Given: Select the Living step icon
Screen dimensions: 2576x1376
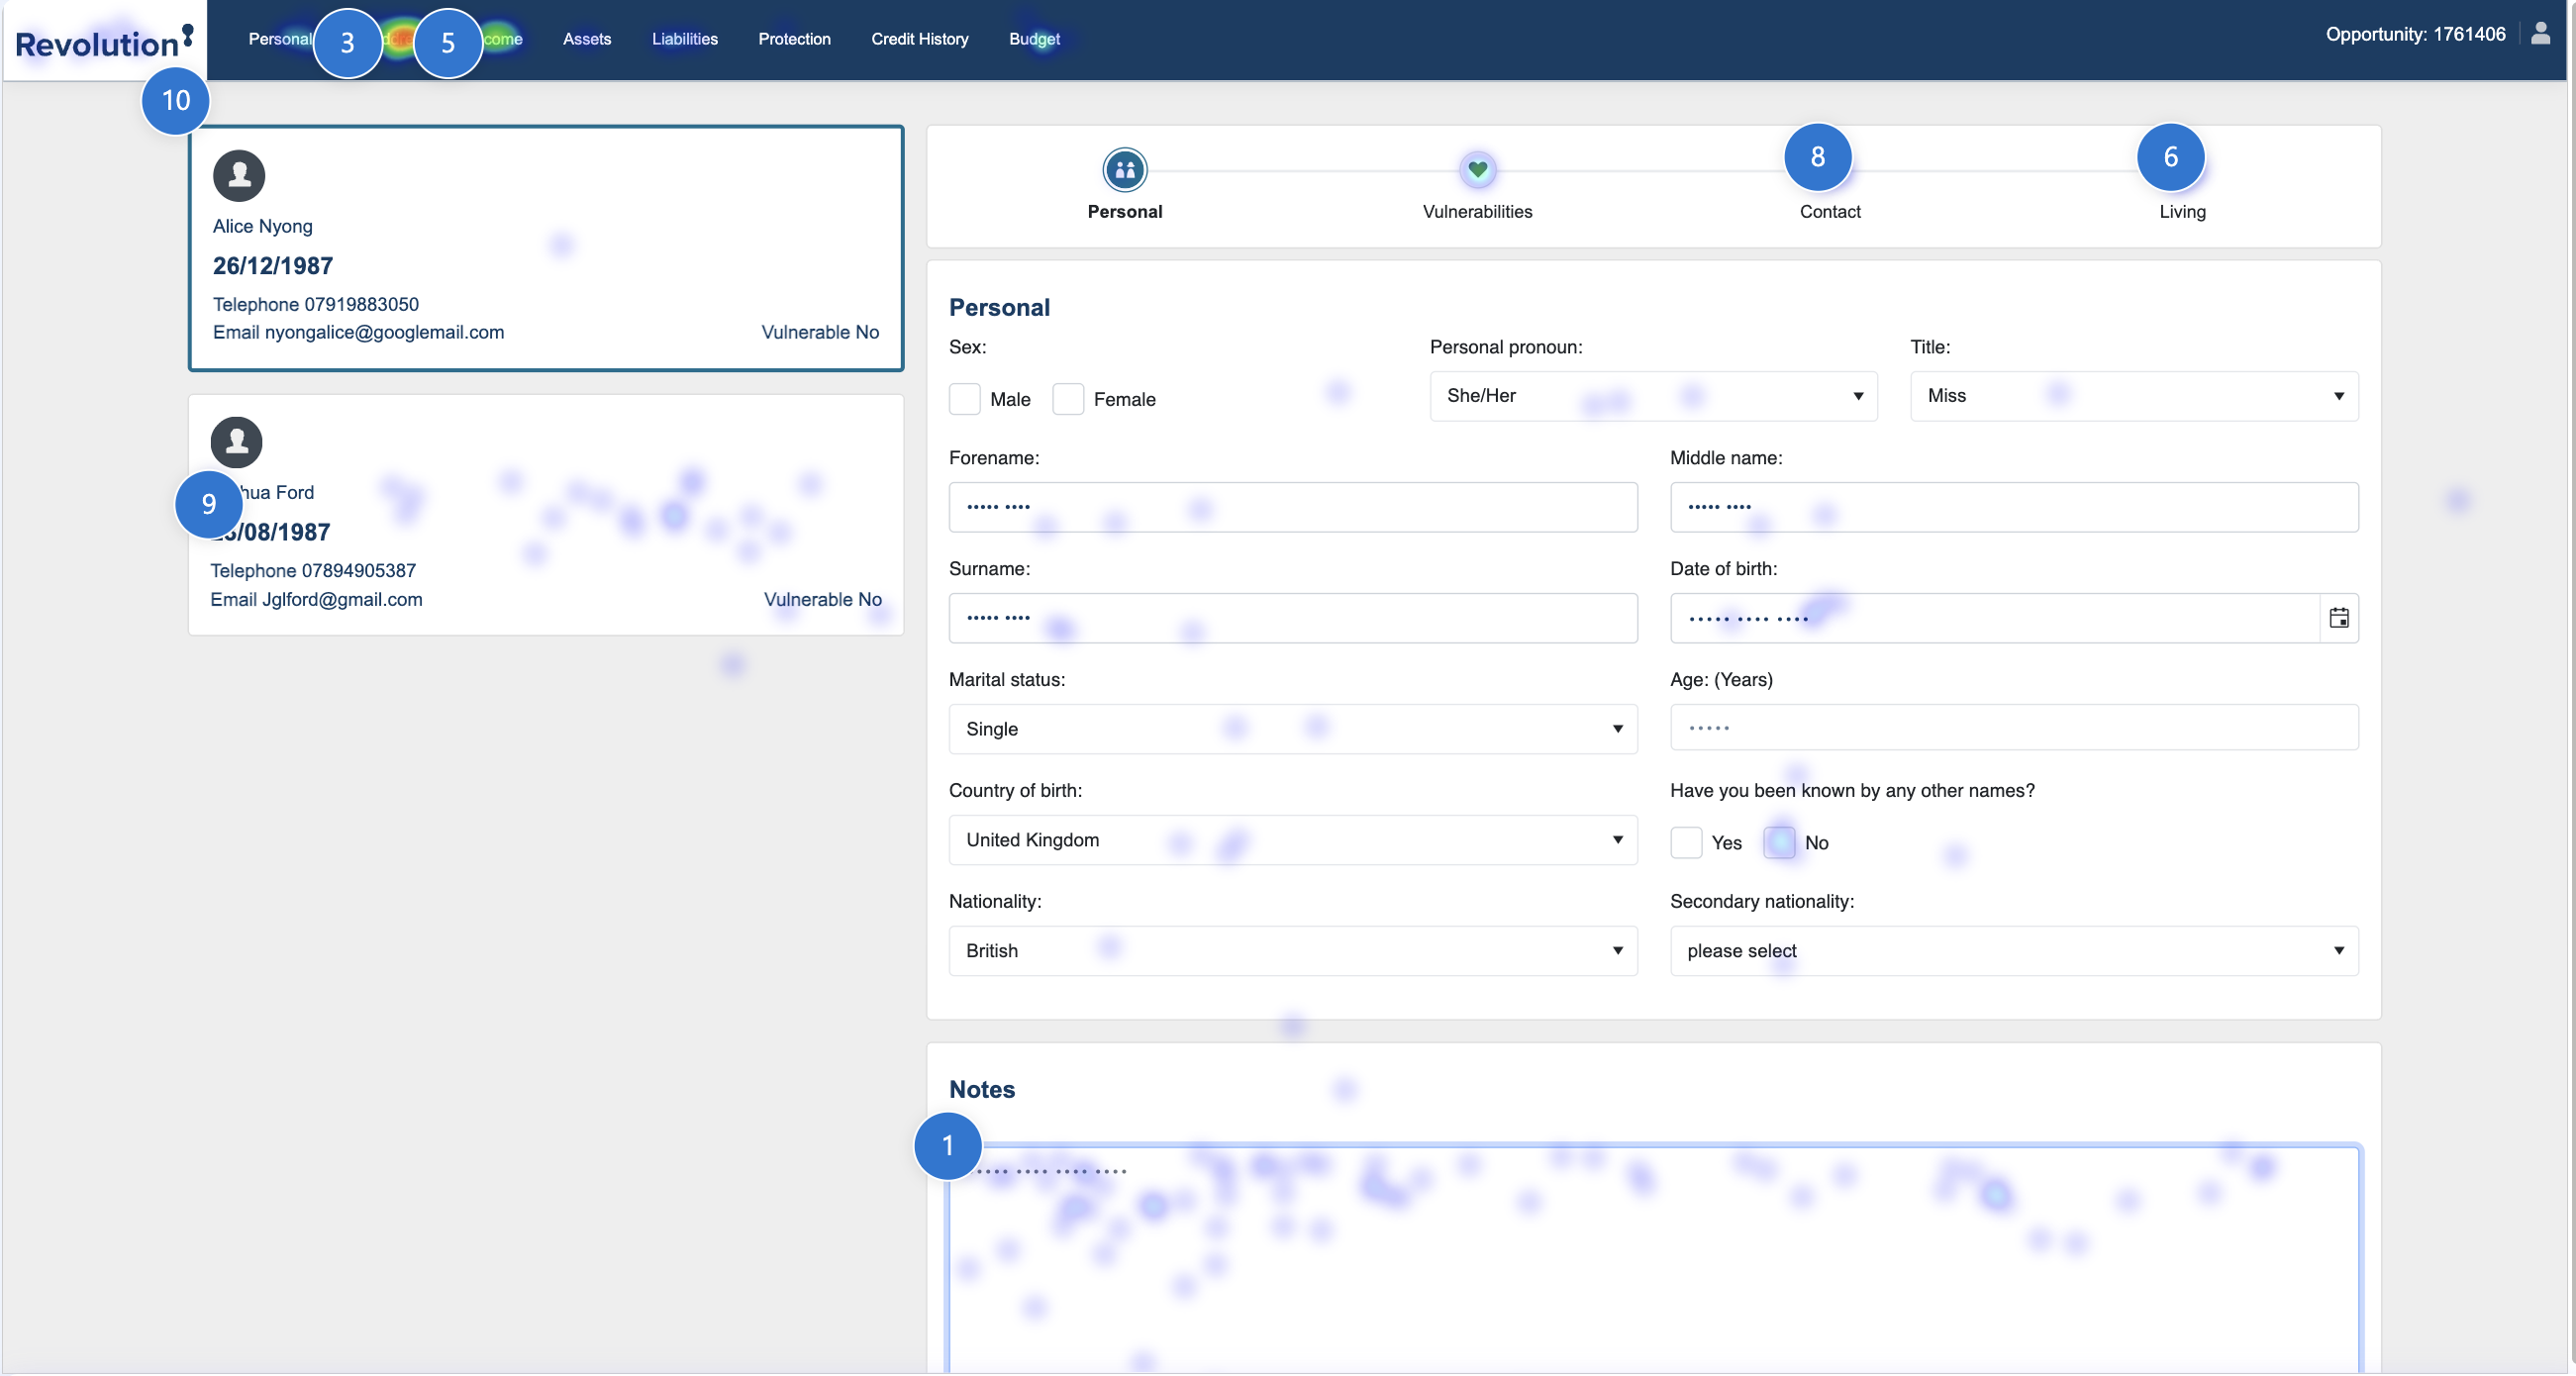Looking at the screenshot, I should (2182, 170).
